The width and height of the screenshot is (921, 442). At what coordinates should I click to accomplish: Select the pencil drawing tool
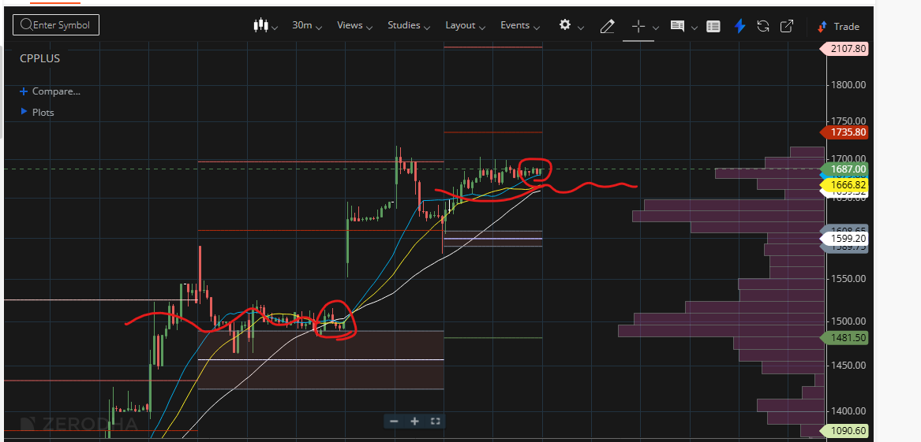pyautogui.click(x=608, y=26)
